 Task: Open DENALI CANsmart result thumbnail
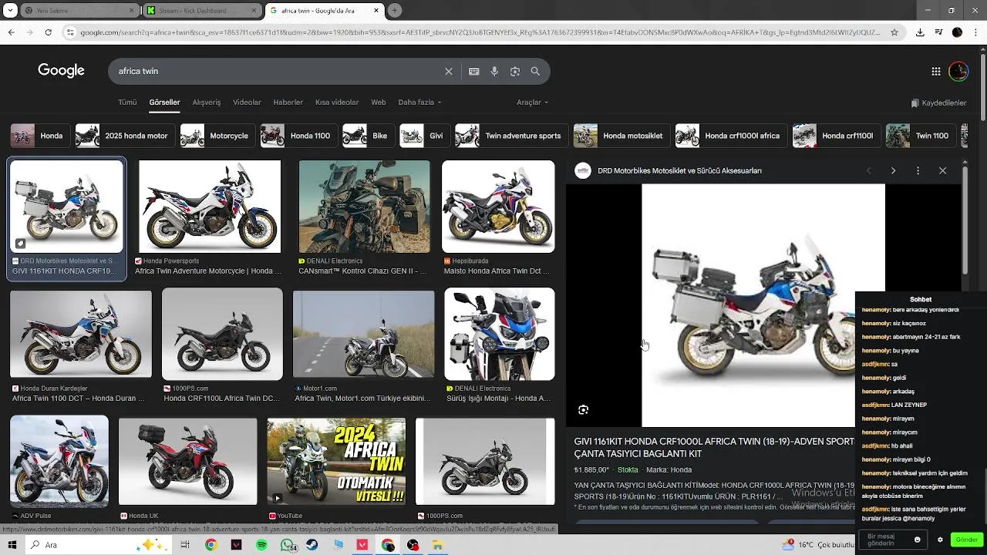[364, 206]
